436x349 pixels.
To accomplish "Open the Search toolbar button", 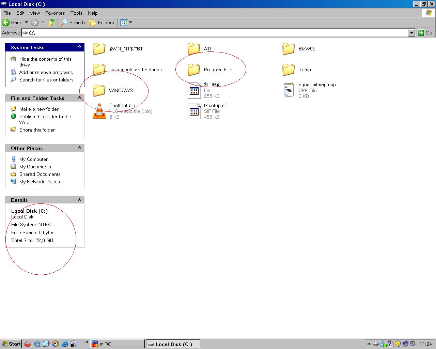I will (73, 22).
